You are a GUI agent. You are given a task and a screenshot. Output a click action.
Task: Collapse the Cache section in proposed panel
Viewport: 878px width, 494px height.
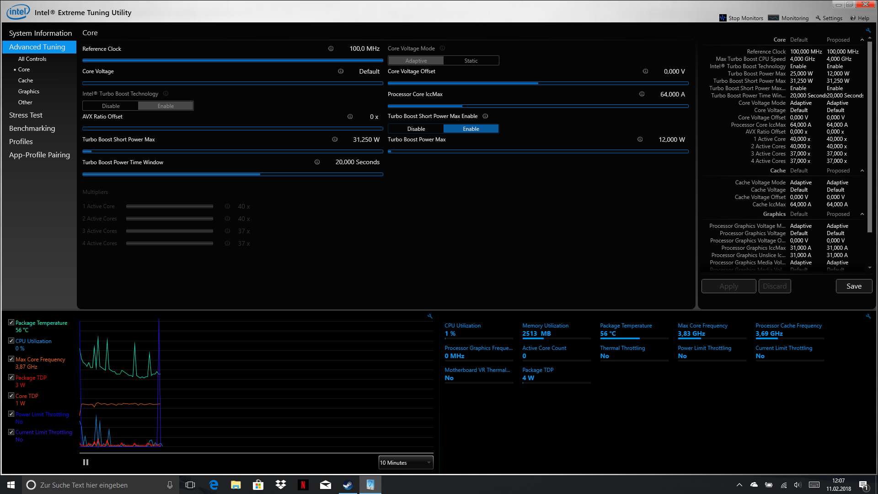(x=862, y=171)
